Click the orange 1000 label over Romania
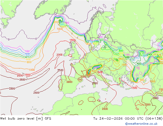Viewport: 163px width, 126px height. tap(124, 65)
